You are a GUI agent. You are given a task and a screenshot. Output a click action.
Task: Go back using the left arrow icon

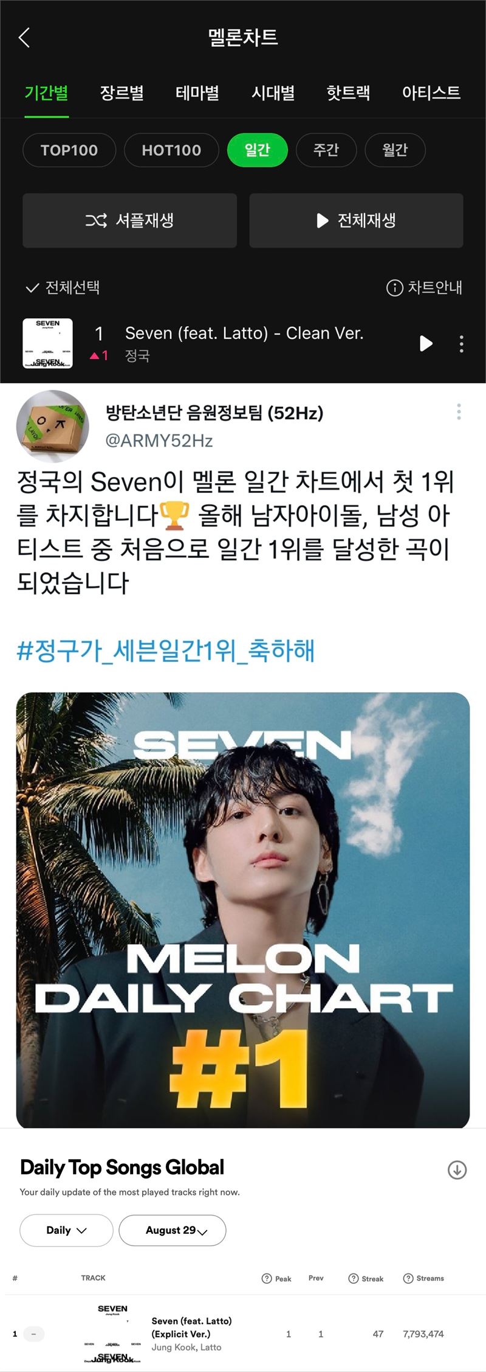click(24, 37)
